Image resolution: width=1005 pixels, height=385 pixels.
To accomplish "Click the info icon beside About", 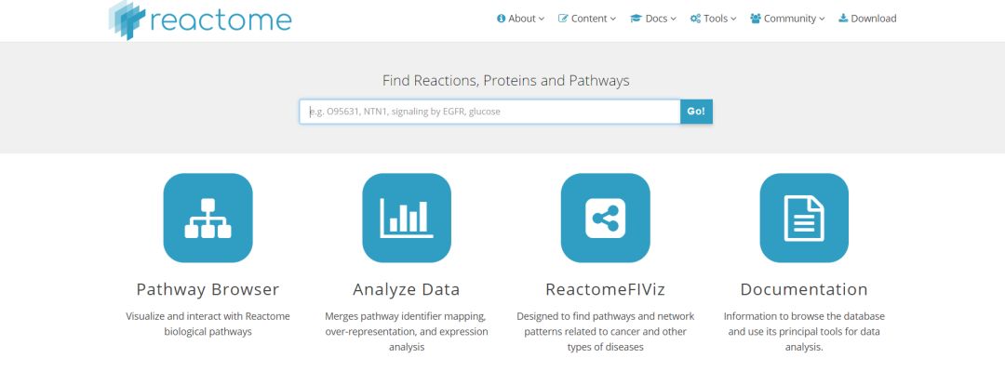I will click(502, 19).
